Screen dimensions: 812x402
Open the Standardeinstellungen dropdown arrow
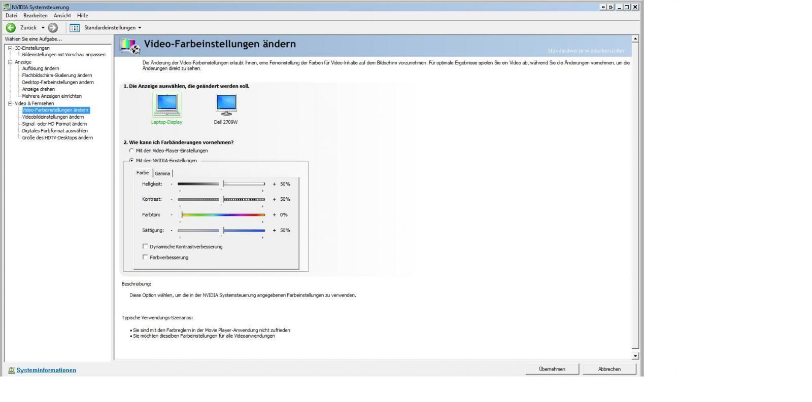click(x=140, y=27)
